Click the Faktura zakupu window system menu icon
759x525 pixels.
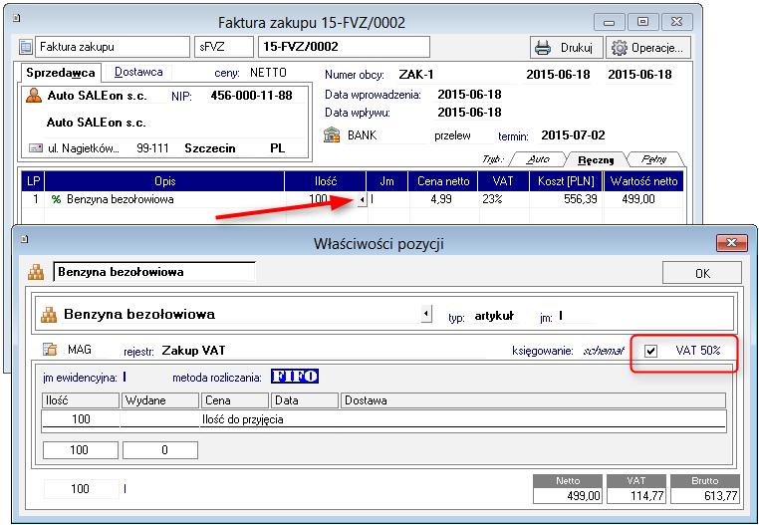16,18
